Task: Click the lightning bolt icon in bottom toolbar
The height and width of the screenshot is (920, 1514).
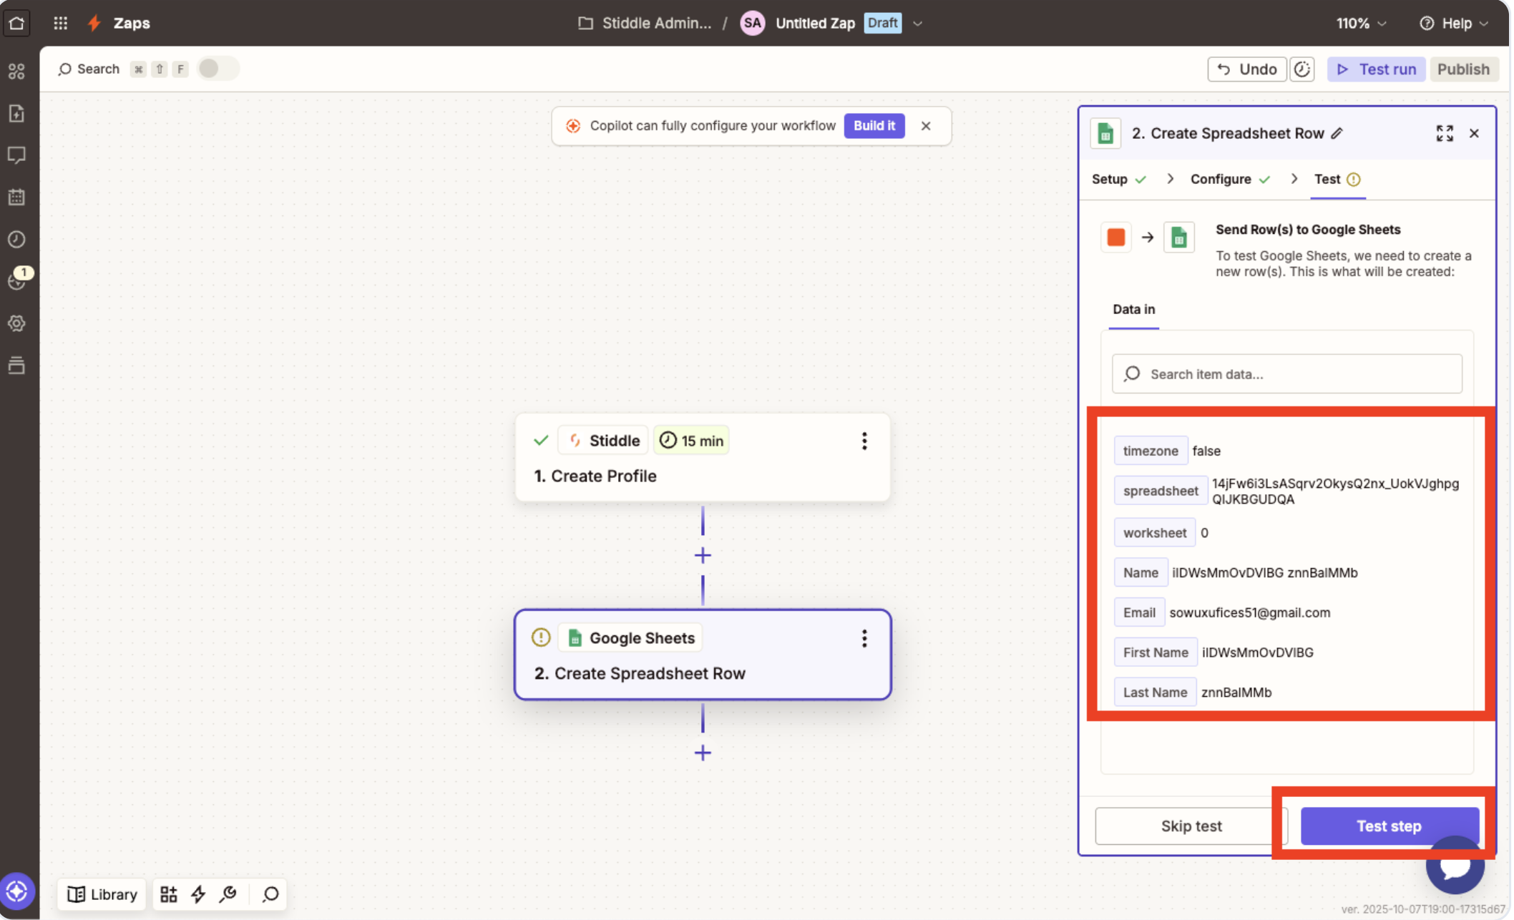Action: pyautogui.click(x=198, y=894)
